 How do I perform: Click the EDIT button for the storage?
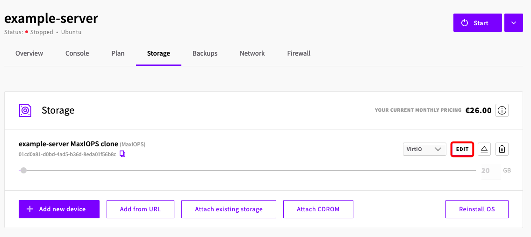click(x=462, y=149)
